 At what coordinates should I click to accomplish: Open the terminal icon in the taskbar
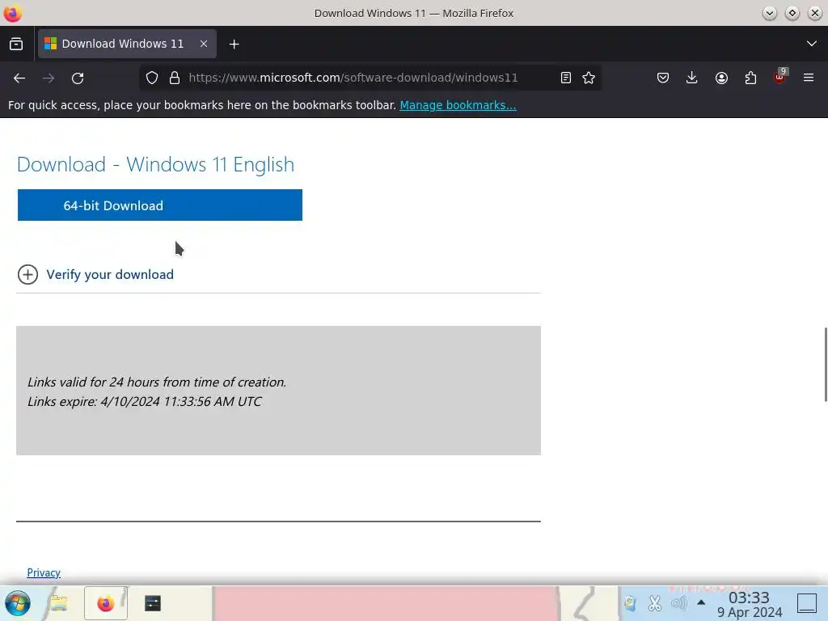click(153, 603)
